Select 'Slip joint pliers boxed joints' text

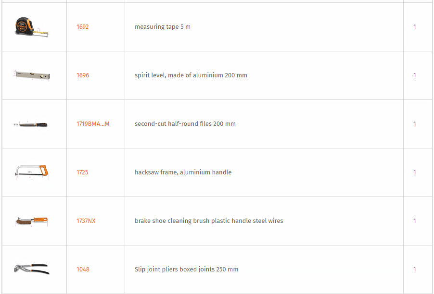(x=174, y=269)
